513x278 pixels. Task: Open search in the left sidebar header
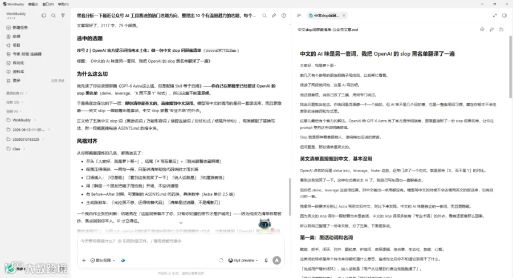pos(54,15)
